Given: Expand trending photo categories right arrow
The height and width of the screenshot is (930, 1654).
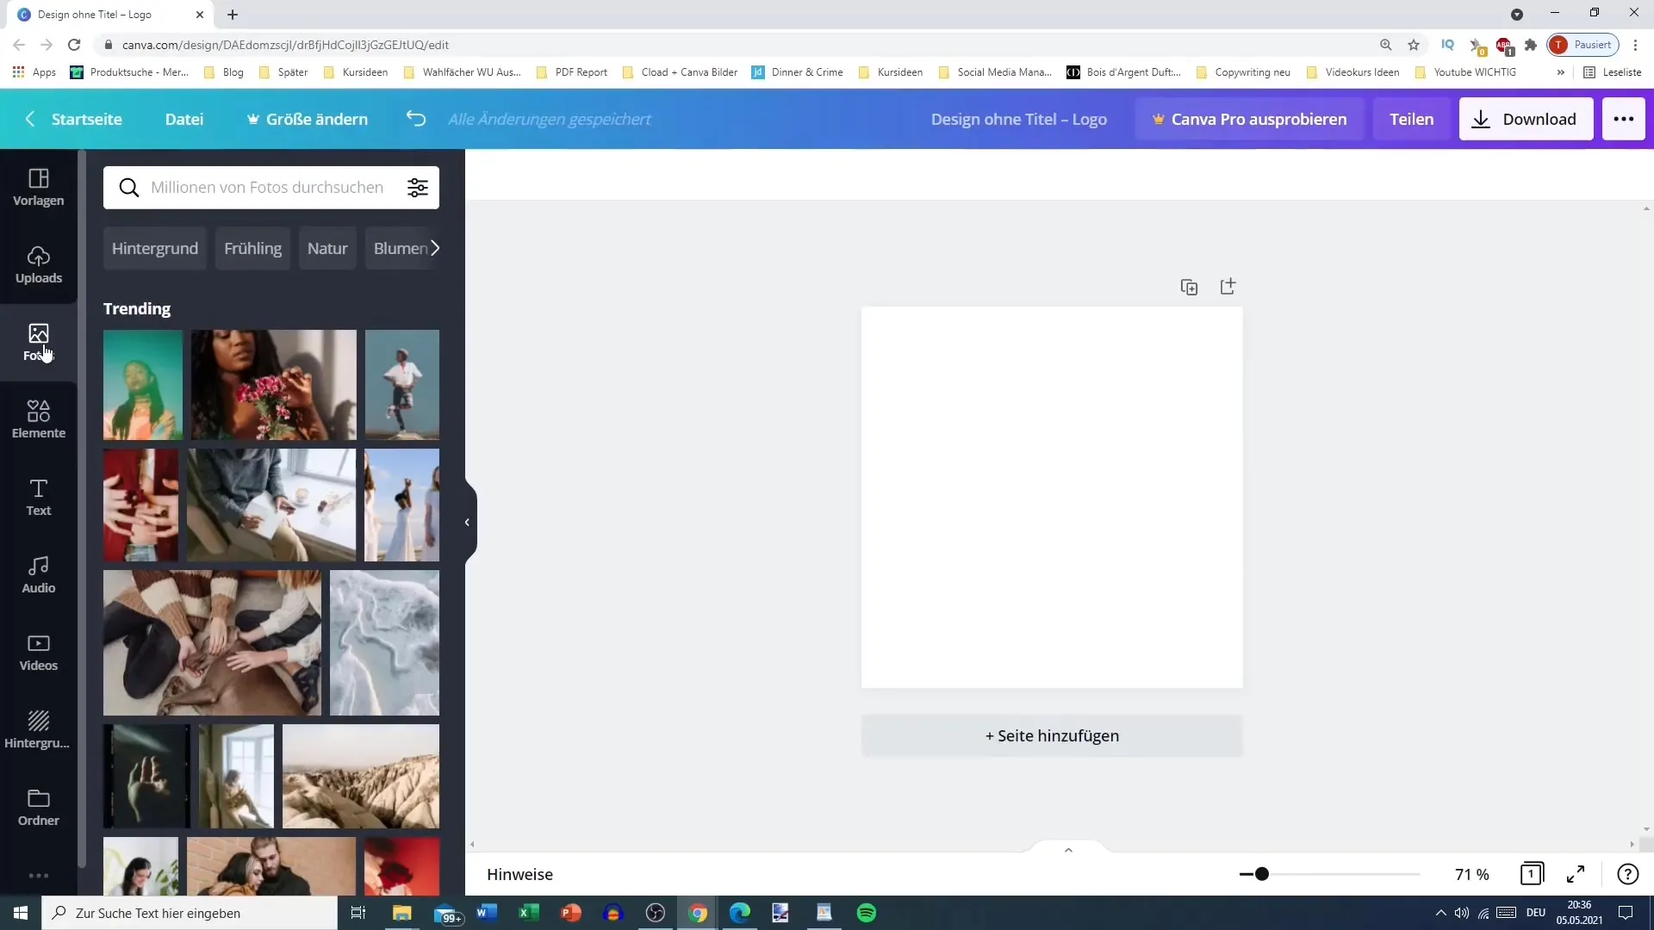Looking at the screenshot, I should click(x=435, y=247).
